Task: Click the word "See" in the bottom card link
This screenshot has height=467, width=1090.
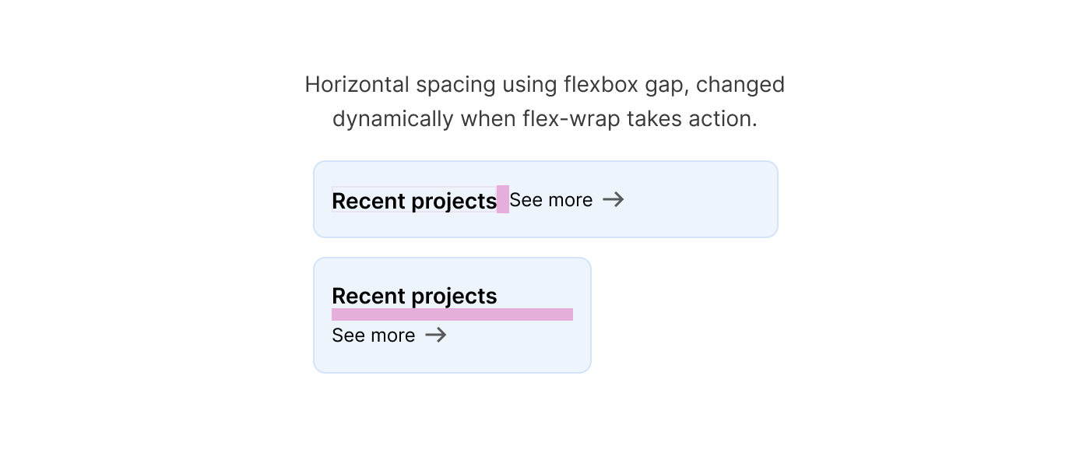Action: pos(348,335)
